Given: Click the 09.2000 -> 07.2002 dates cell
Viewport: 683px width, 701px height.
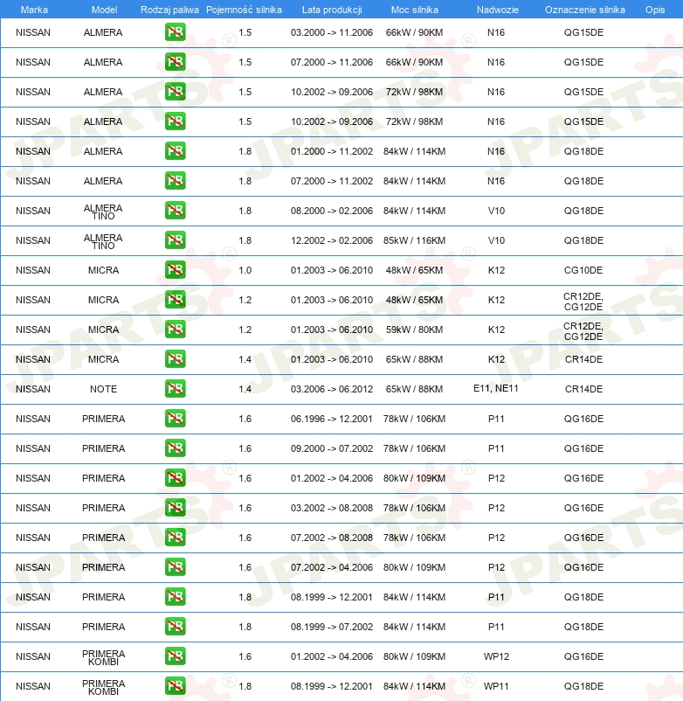Looking at the screenshot, I should tap(331, 448).
